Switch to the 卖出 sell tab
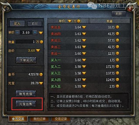Image resolution: width=139 pixels, height=125 pixels. (34, 24)
